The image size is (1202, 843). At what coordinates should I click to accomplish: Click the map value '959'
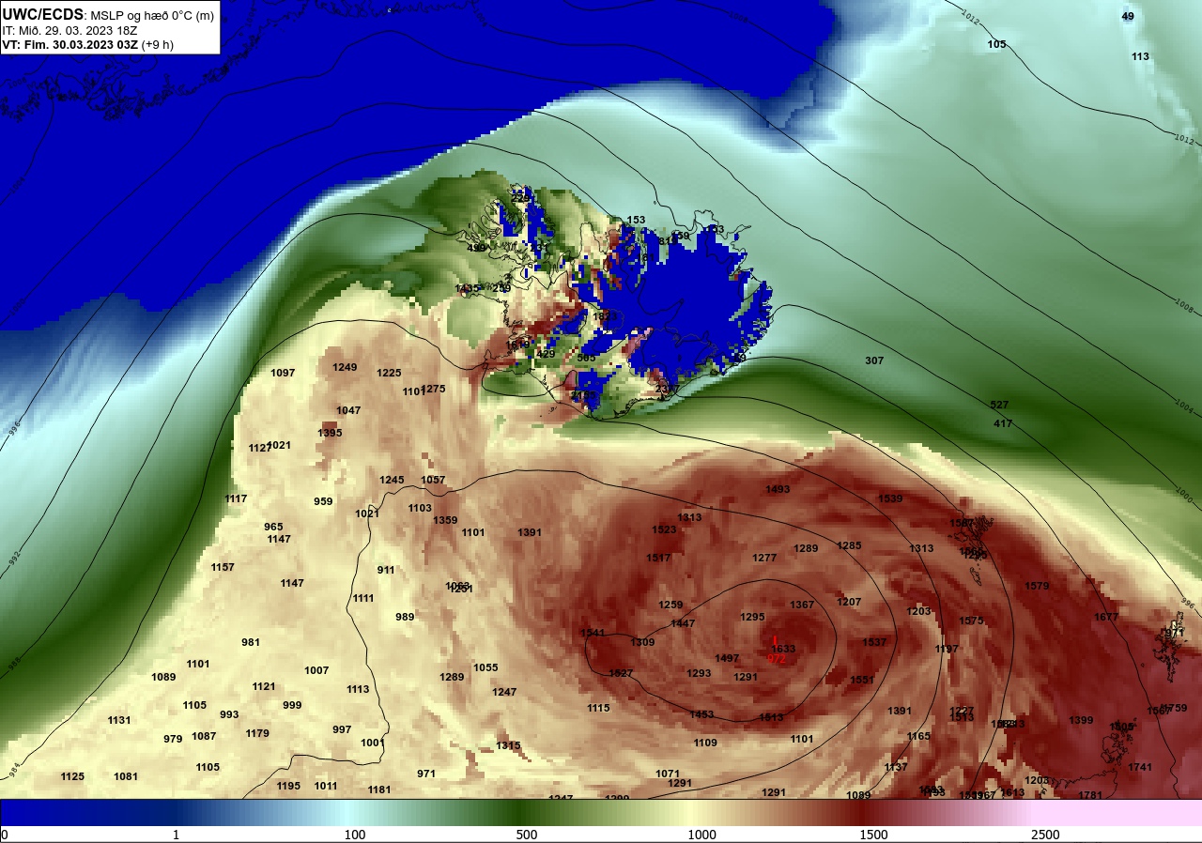[323, 501]
